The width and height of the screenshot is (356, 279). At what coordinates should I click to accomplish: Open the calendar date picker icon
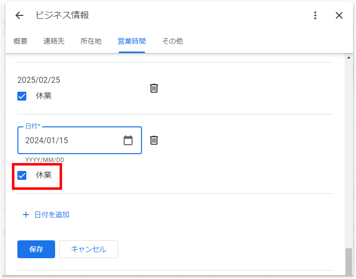128,140
